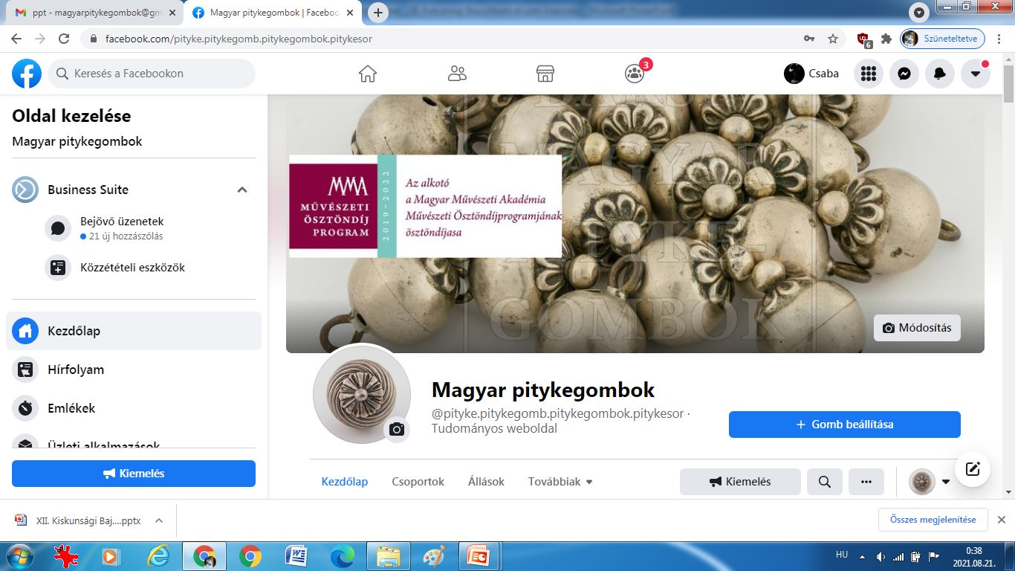The height and width of the screenshot is (571, 1015).
Task: Go back in the browser
Action: pos(16,39)
